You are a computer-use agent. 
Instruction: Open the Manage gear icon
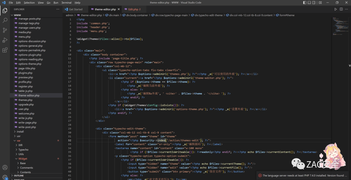coord(5,177)
